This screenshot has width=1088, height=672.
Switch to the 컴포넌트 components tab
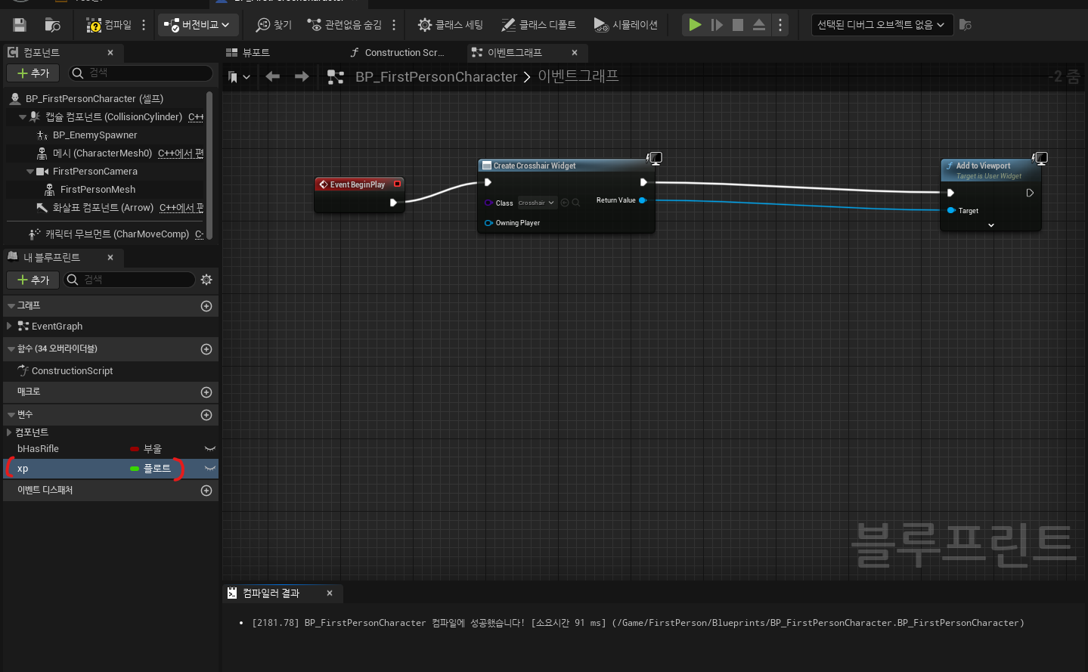coord(42,52)
